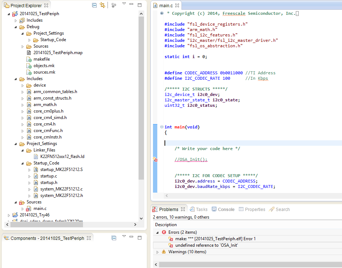Viewport: 342px width, 268px height.
Task: Expand the 20141025_Try46 project
Action: point(9,215)
